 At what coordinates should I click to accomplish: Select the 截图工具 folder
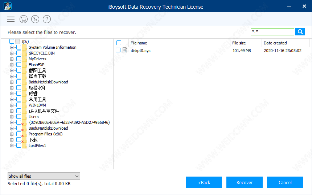[x=37, y=70]
